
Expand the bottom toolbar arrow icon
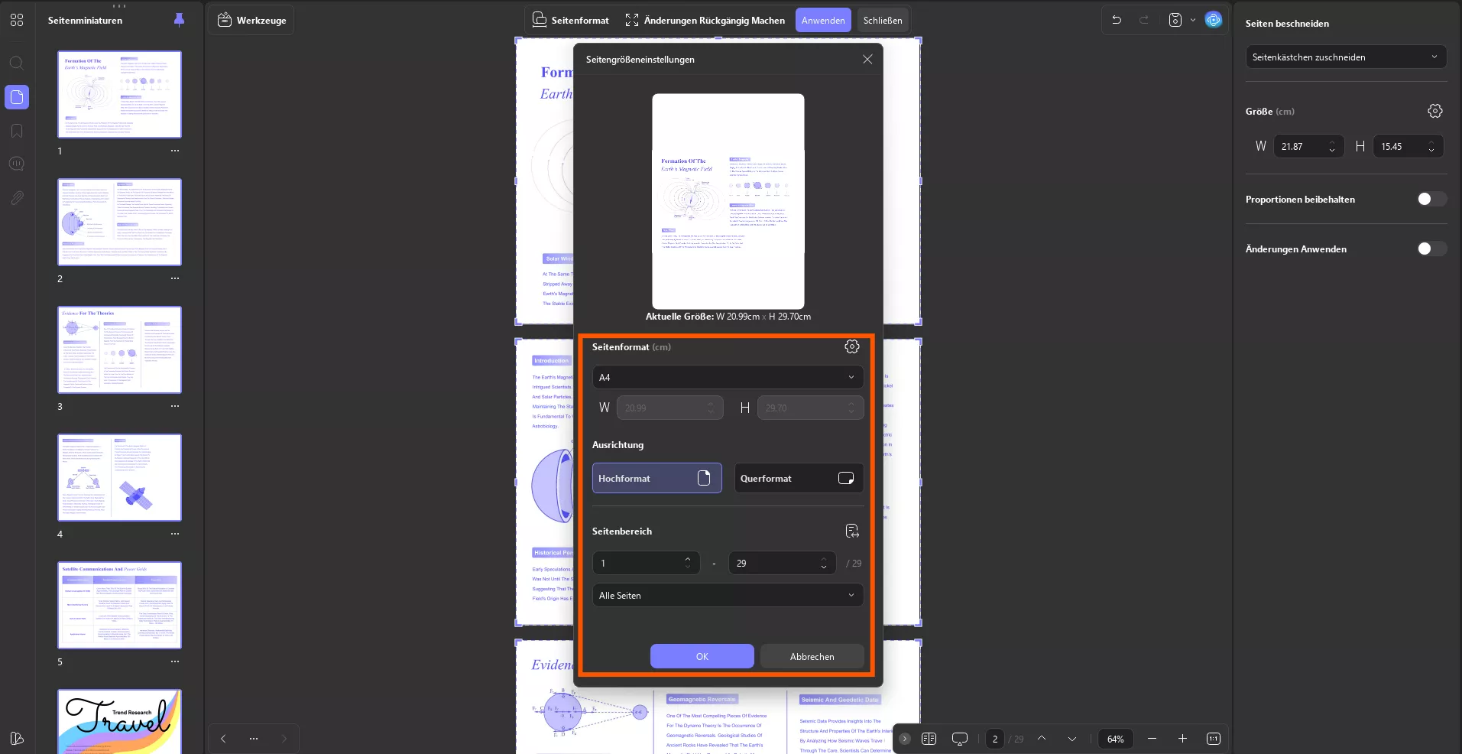905,739
